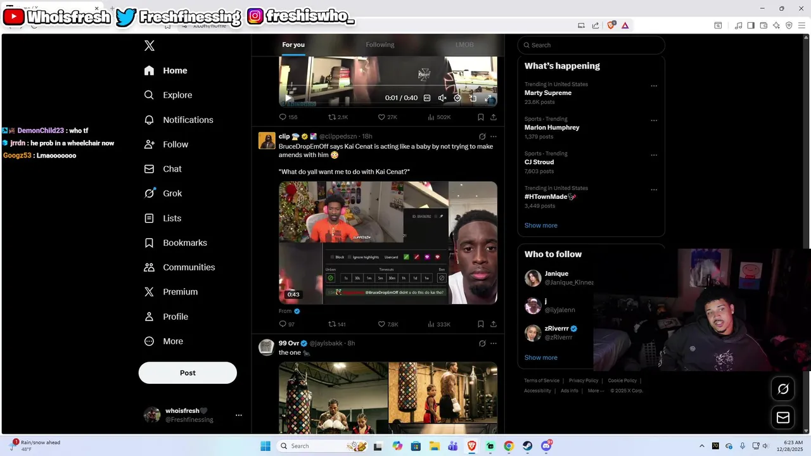The height and width of the screenshot is (456, 811).
Task: Like the post with 27K likes
Action: (x=387, y=117)
